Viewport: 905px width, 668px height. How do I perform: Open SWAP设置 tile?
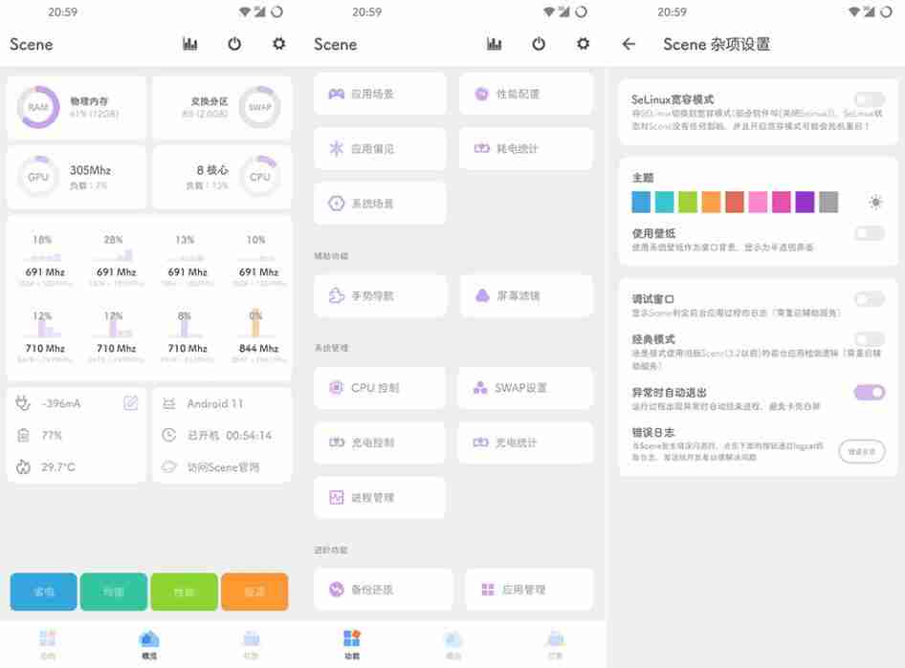(x=526, y=388)
